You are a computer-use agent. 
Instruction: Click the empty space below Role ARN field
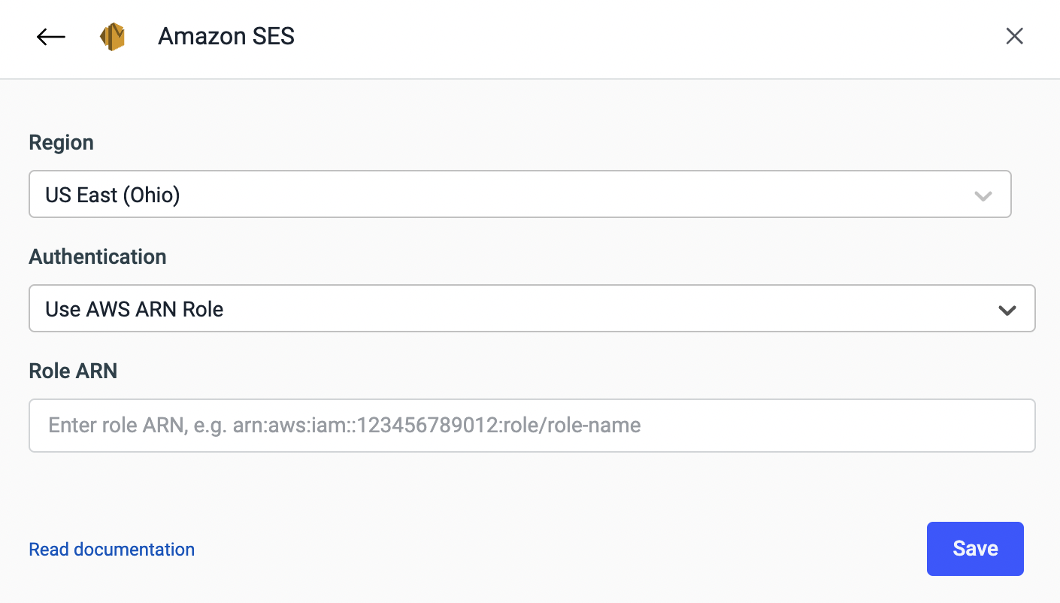[526, 485]
